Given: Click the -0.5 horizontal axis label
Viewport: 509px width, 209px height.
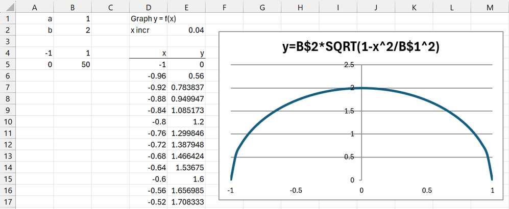Looking at the screenshot, I should point(297,190).
